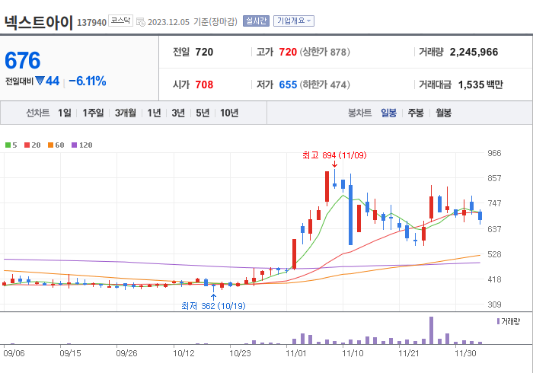Click the 상한가 878 text

pos(324,52)
